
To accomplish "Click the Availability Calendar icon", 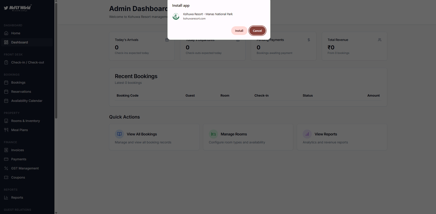I will tap(6, 101).
